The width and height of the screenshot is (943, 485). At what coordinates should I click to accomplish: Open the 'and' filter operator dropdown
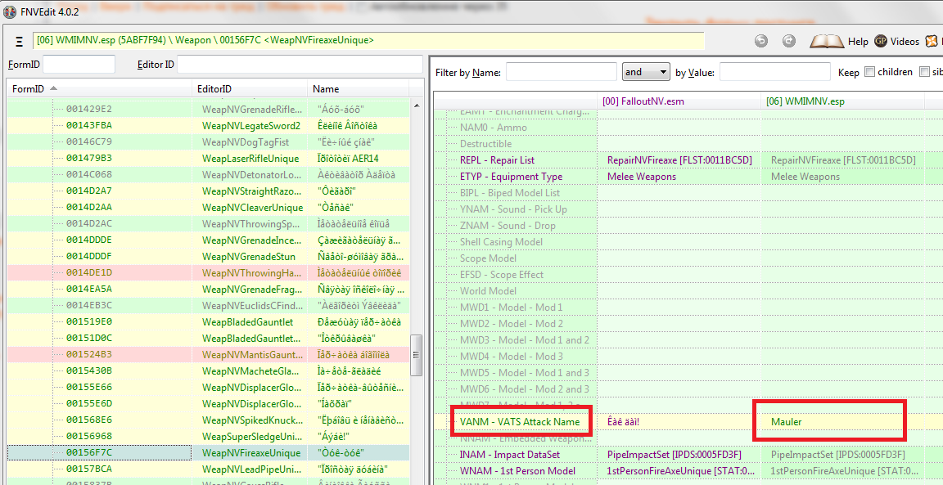(645, 72)
